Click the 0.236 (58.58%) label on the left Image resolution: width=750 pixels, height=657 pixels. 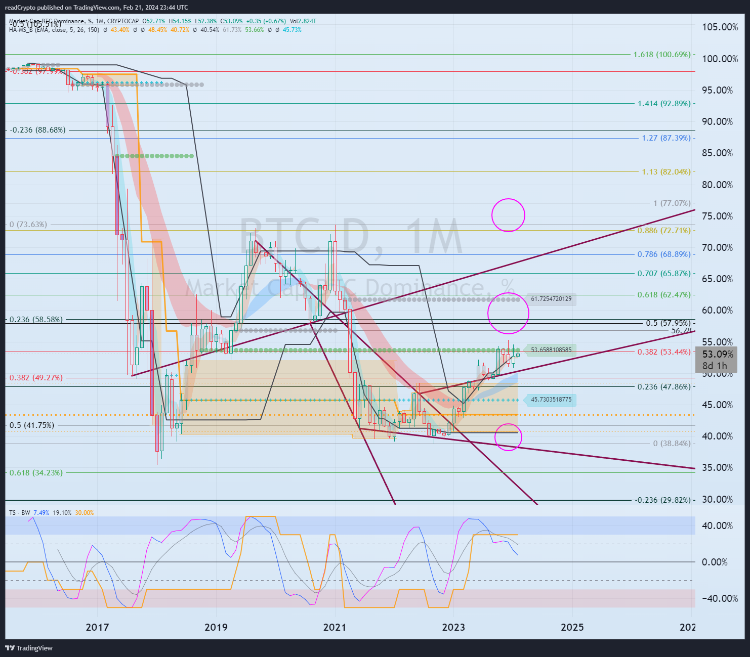36,320
